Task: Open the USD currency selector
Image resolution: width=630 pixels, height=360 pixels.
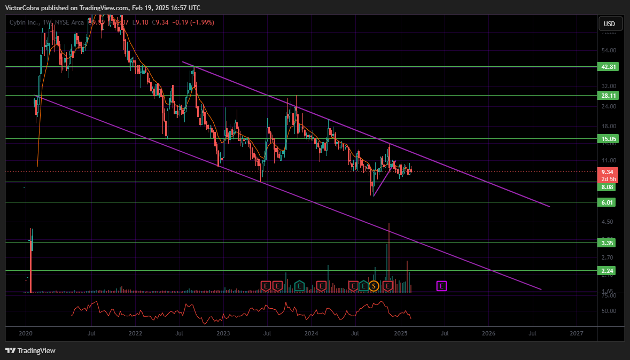Action: pos(609,24)
